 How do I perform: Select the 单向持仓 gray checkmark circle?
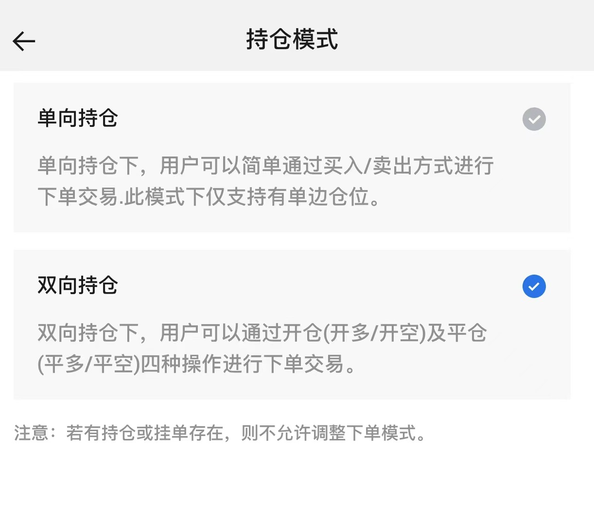click(x=534, y=119)
